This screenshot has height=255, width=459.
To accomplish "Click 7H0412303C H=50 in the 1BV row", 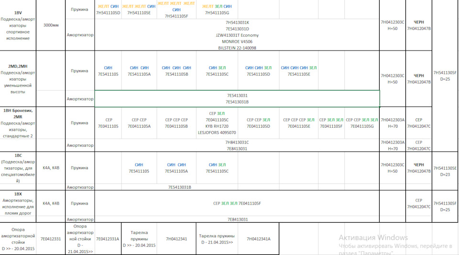I will click(x=393, y=25).
